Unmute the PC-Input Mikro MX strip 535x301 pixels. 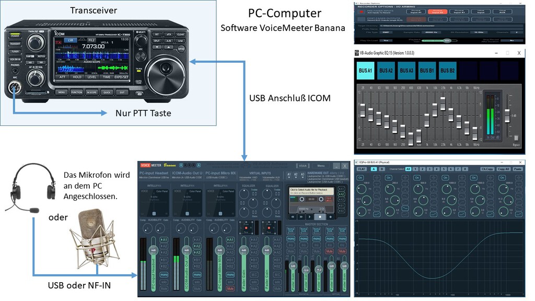pos(230,288)
